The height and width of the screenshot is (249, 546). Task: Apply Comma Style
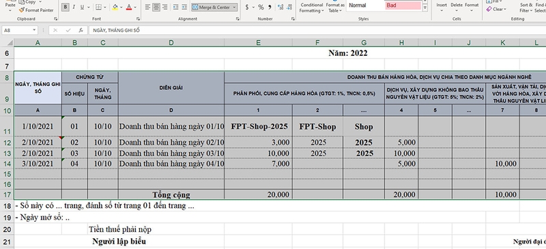[x=270, y=7]
